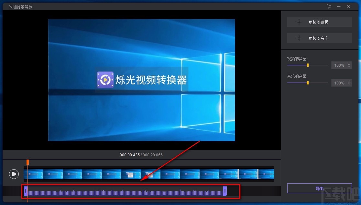Image resolution: width=361 pixels, height=205 pixels.
Task: Click the plus icon beside 更换新音乐
Action: point(299,38)
